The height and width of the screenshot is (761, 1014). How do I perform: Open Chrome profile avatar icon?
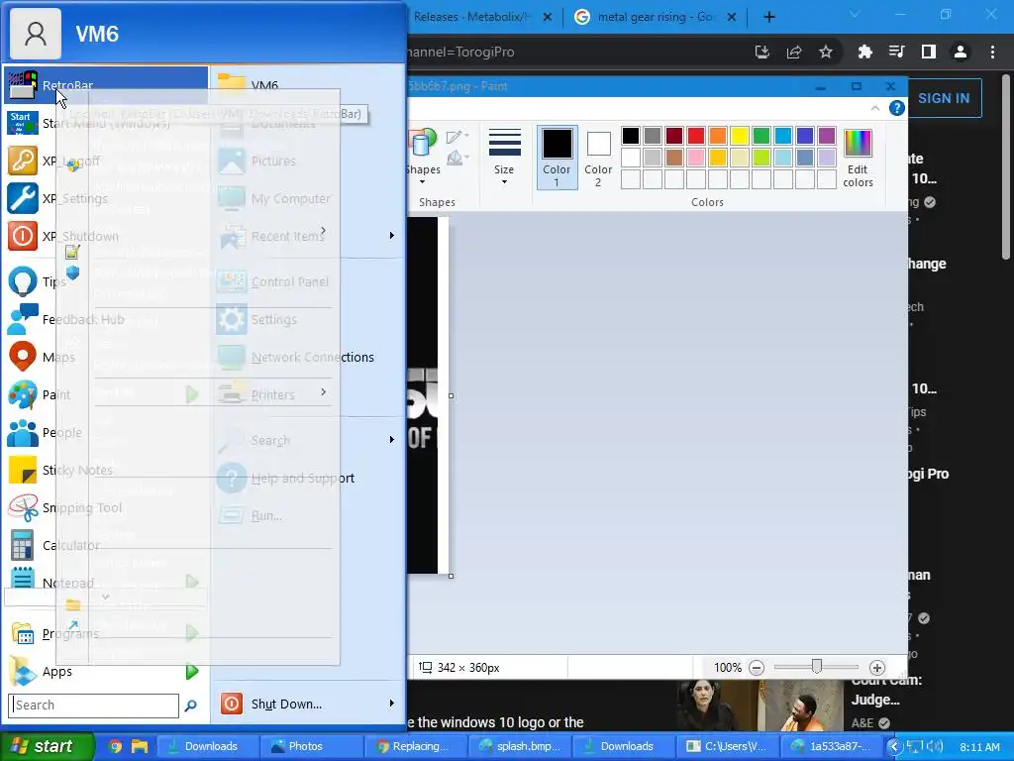tap(961, 52)
